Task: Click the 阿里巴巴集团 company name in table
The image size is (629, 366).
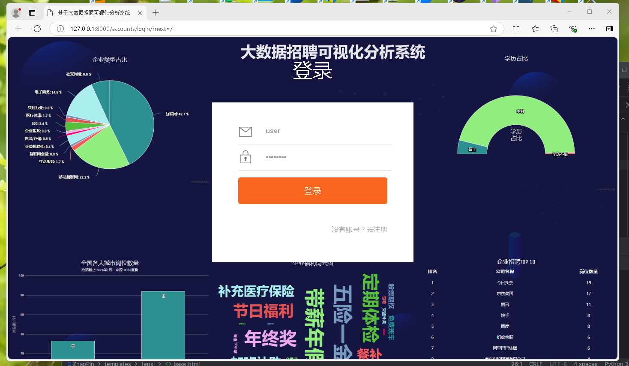Action: pyautogui.click(x=505, y=348)
